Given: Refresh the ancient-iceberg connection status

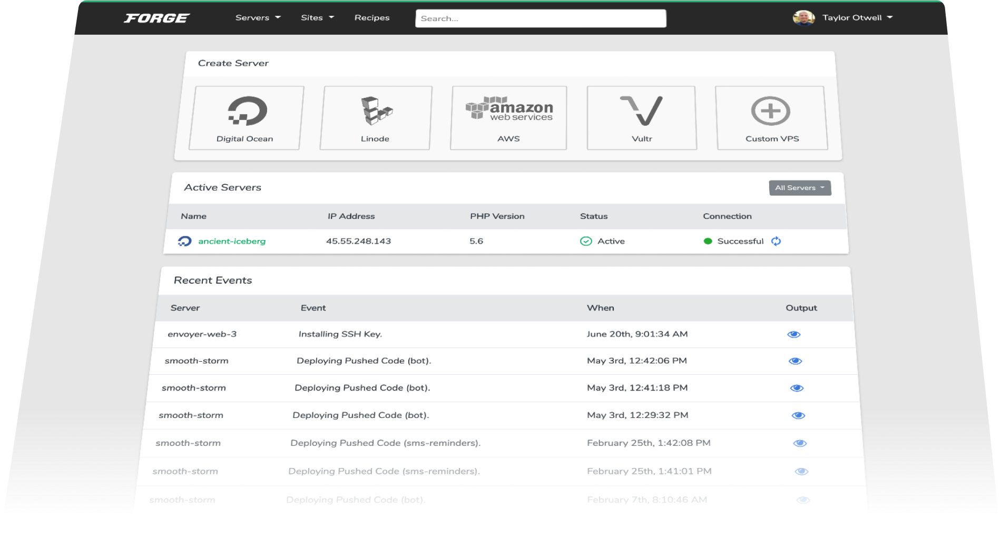Looking at the screenshot, I should tap(776, 241).
